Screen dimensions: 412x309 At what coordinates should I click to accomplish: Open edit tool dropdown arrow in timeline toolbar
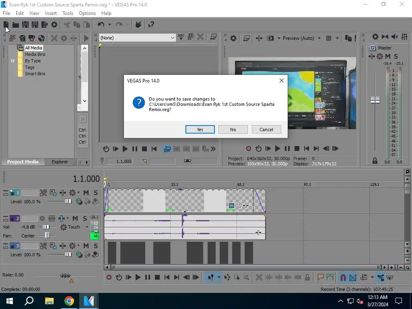(x=218, y=277)
